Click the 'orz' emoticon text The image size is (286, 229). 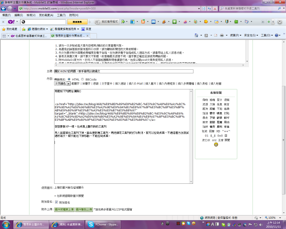pos(214,140)
